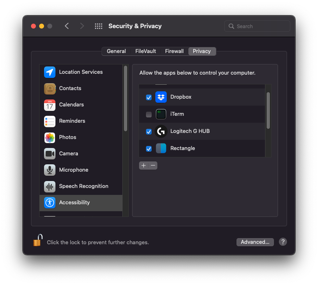Image resolution: width=318 pixels, height=285 pixels.
Task: Select the Dropbox name in app list
Action: (x=181, y=97)
